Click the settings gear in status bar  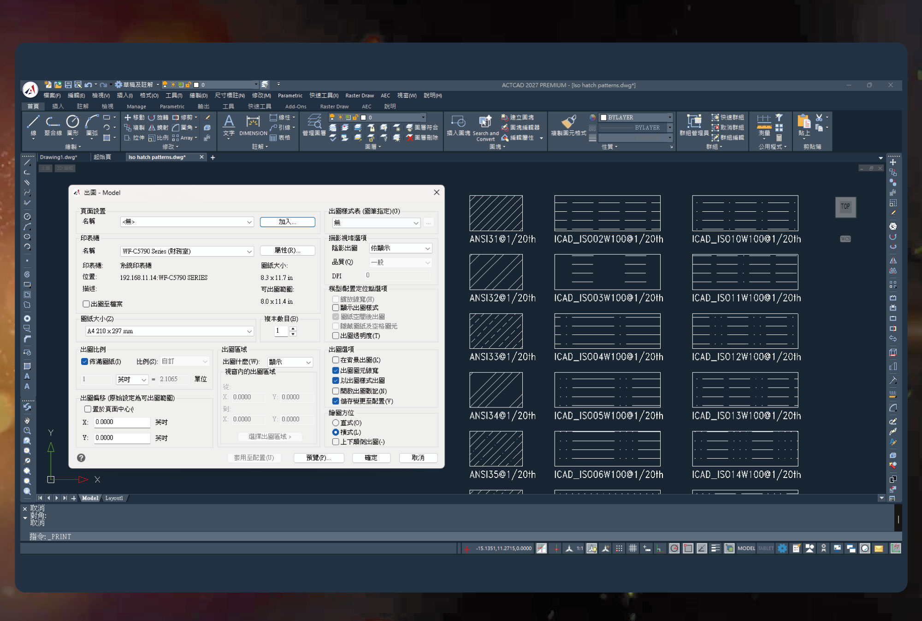pyautogui.click(x=782, y=549)
